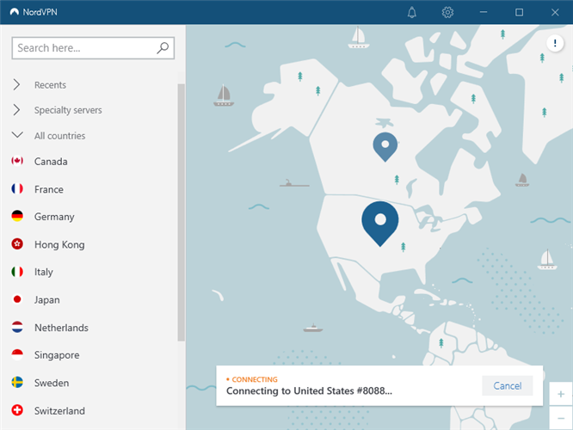Open settings via the gear icon

click(447, 12)
